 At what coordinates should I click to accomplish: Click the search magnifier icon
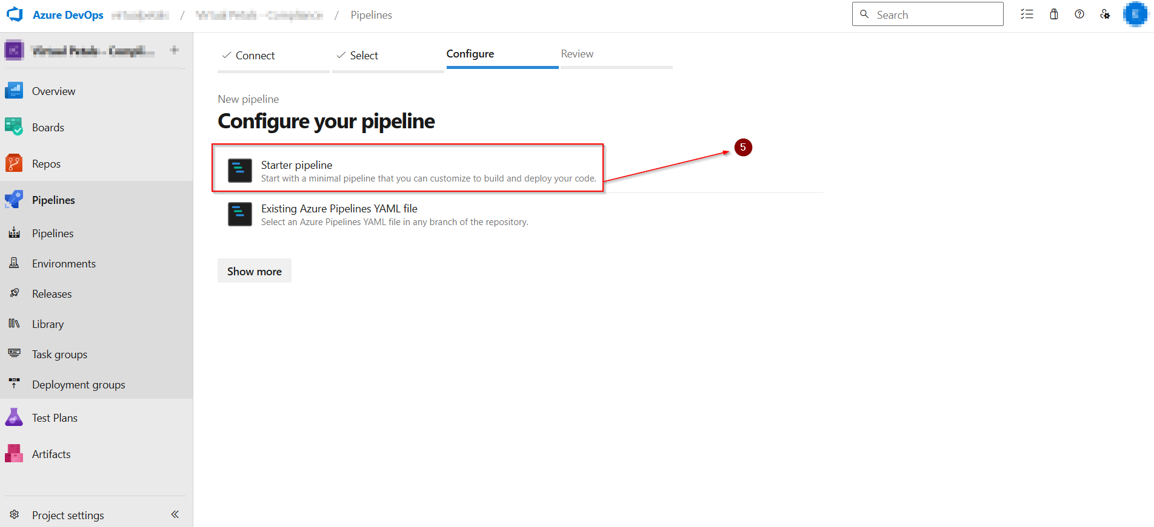click(x=864, y=14)
